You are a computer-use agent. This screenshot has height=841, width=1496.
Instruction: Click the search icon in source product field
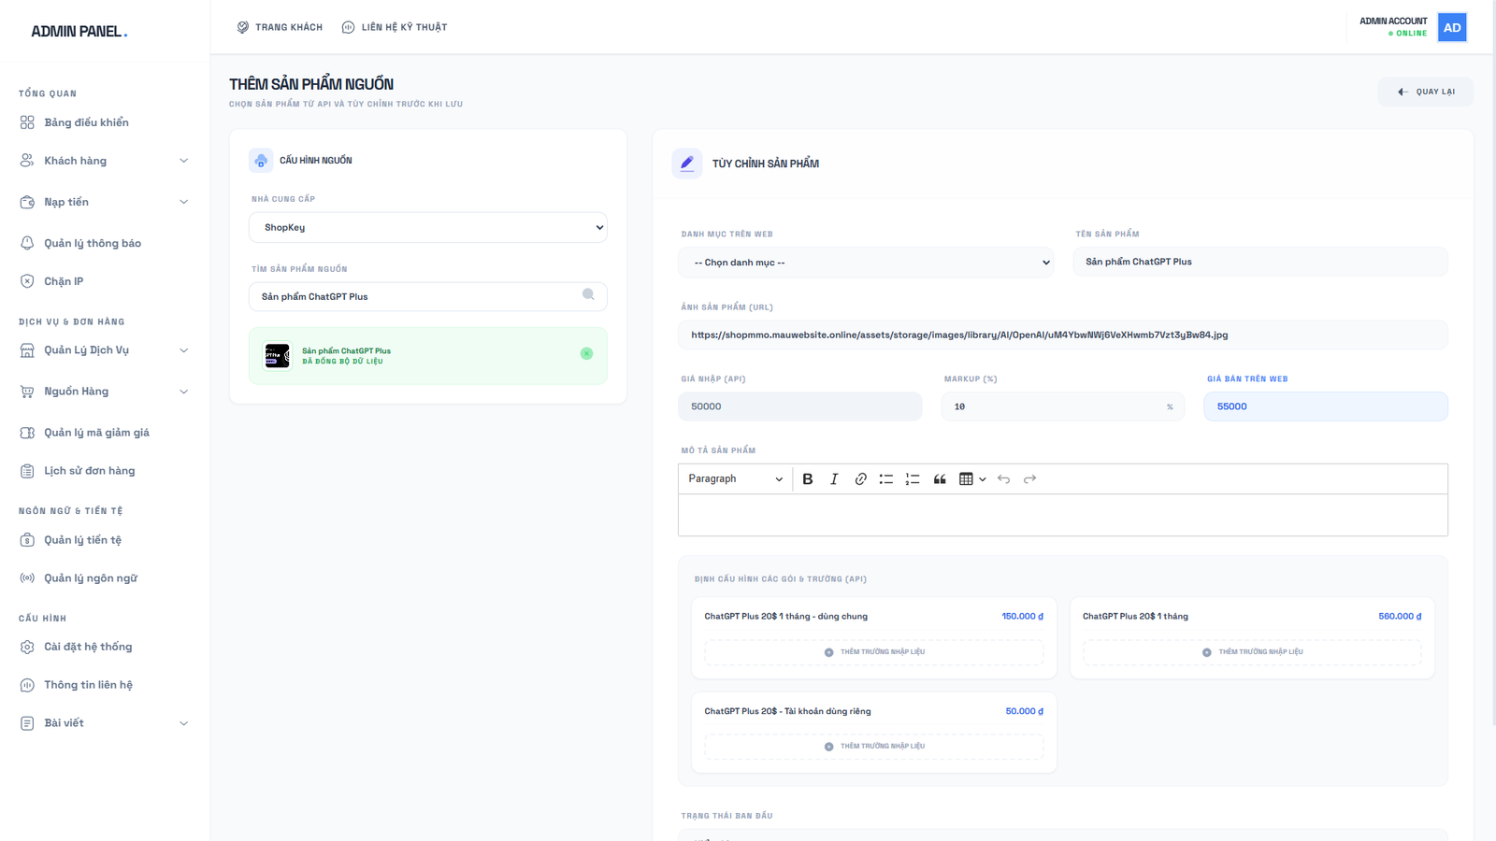(x=588, y=295)
